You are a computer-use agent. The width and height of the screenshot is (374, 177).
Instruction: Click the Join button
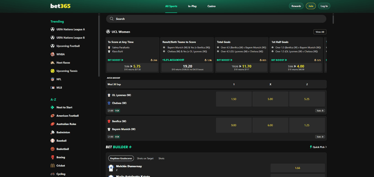(x=311, y=6)
